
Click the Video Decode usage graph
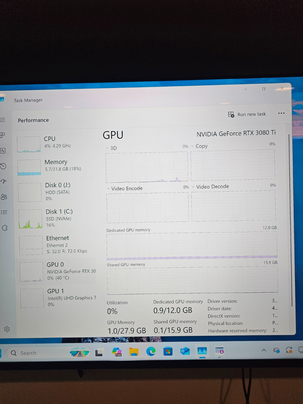pyautogui.click(x=234, y=206)
